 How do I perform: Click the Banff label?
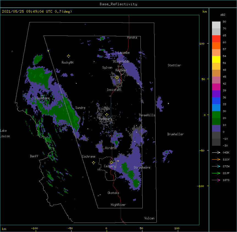[x=34, y=156]
